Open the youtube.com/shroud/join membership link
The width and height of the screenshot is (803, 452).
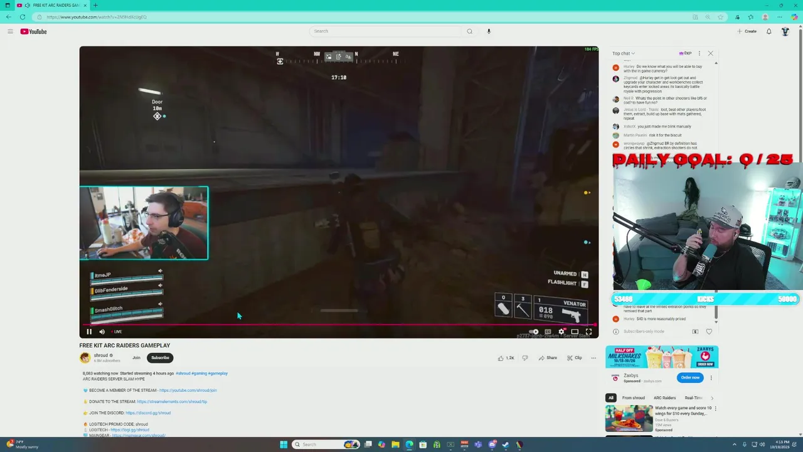tap(188, 390)
